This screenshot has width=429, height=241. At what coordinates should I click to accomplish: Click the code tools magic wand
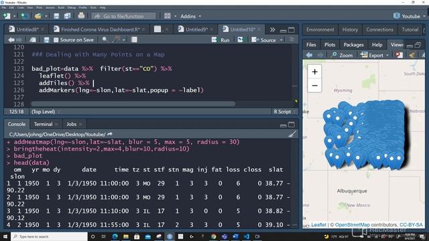117,40
